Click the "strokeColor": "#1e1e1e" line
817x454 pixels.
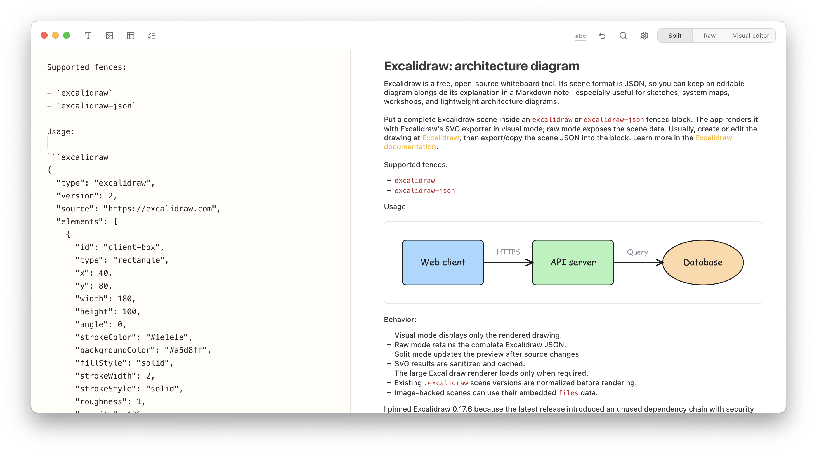click(134, 337)
